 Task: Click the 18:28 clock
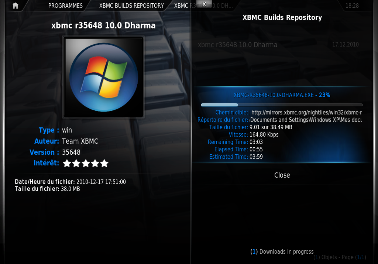352,6
